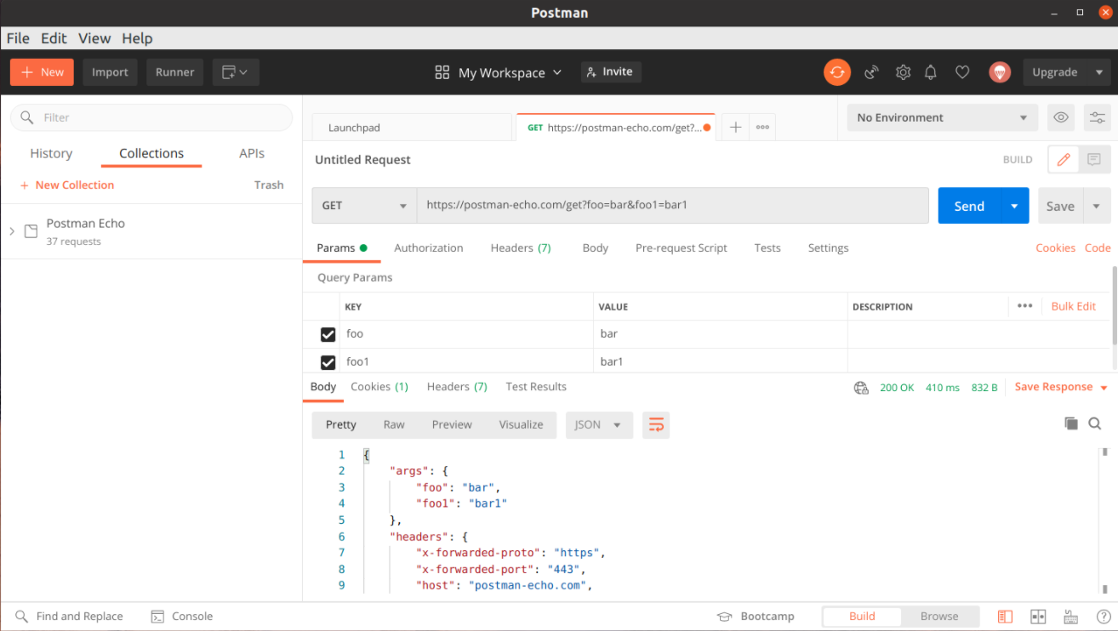1118x631 pixels.
Task: Click the orange sync status icon
Action: [837, 72]
